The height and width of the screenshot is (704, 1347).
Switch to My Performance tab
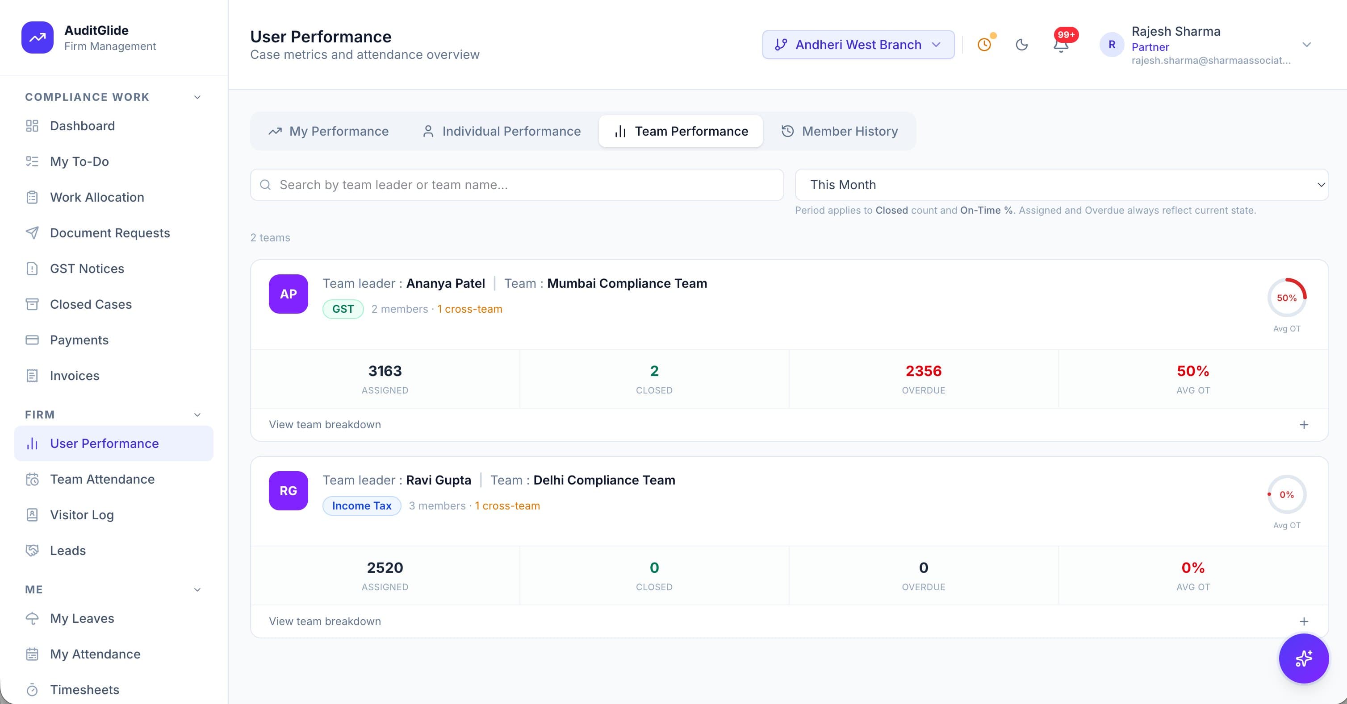click(x=328, y=131)
